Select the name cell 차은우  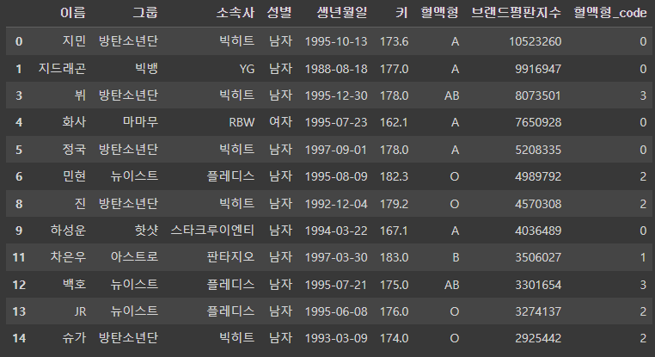pos(68,256)
